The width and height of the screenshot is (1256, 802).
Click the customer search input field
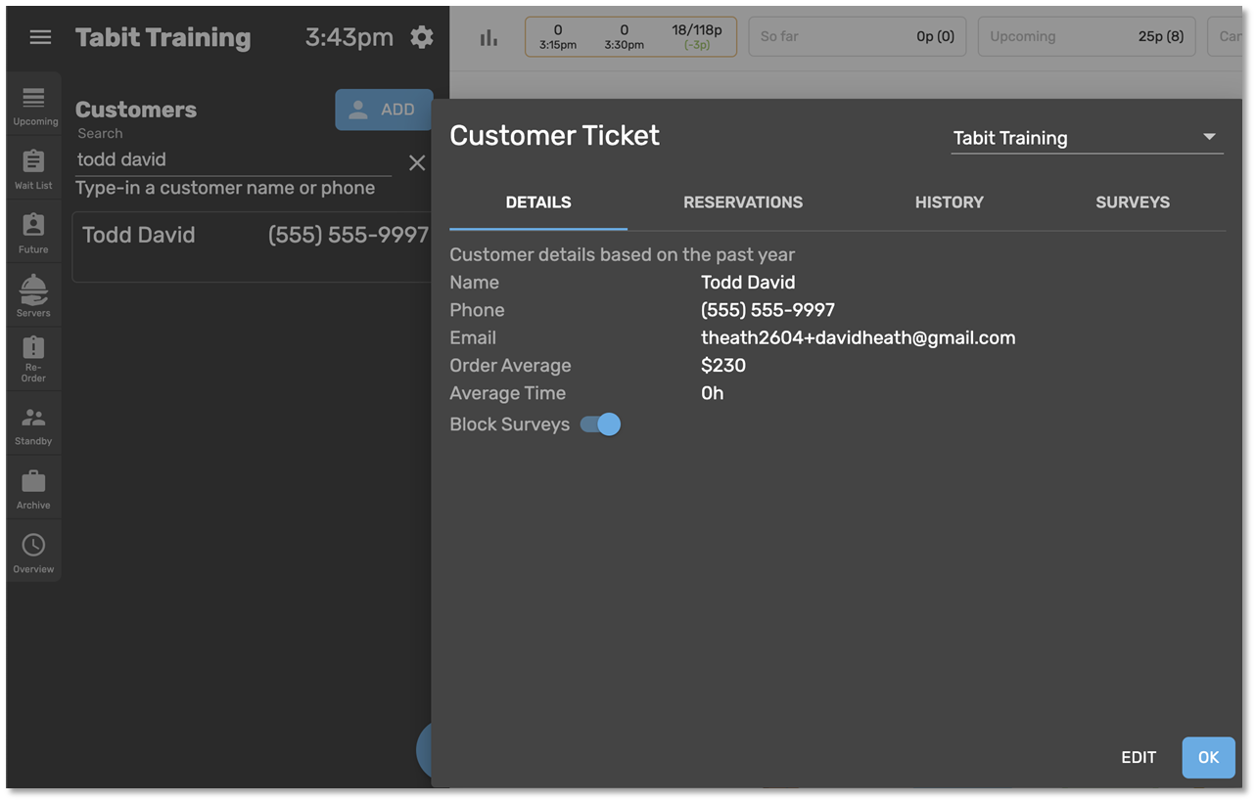coord(233,159)
